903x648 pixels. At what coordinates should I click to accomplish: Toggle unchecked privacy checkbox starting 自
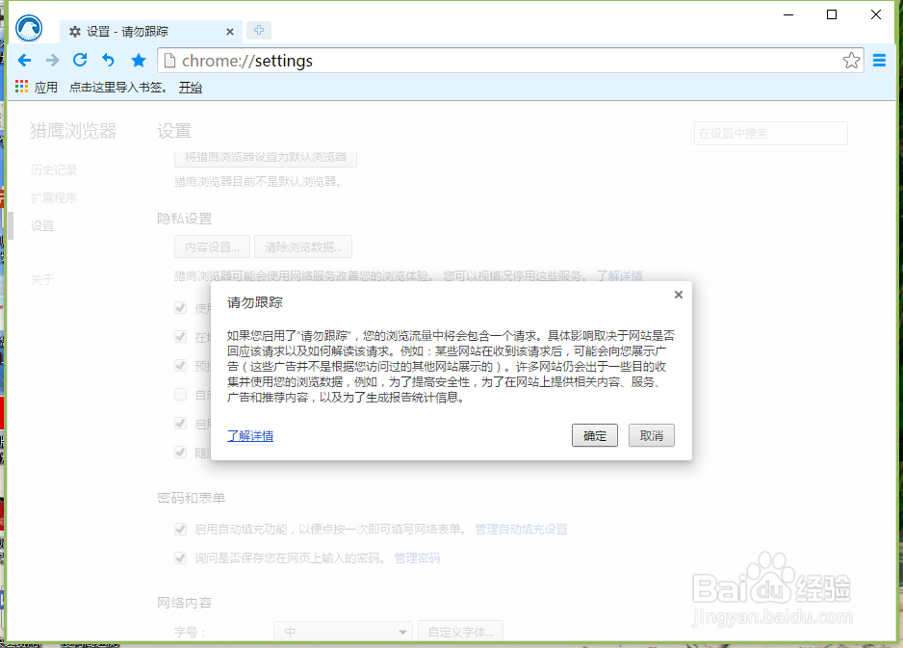click(180, 395)
